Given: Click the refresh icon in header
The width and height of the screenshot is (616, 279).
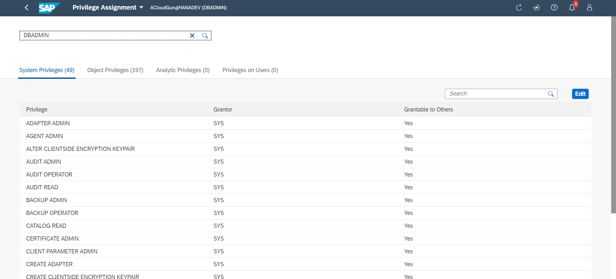Looking at the screenshot, I should point(519,8).
